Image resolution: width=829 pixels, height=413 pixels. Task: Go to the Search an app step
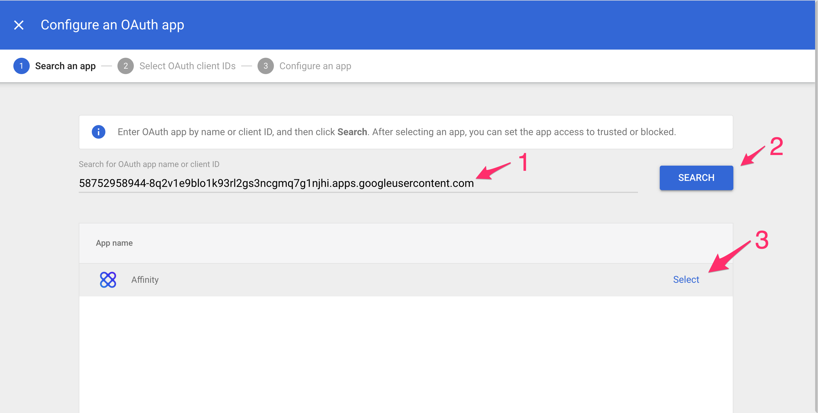coord(65,66)
